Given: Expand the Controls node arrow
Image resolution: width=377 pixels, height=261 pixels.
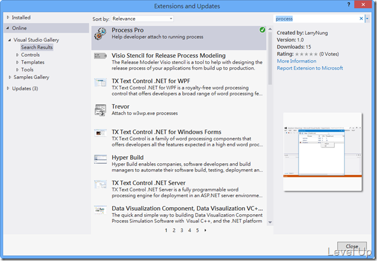Looking at the screenshot, I should pos(18,55).
